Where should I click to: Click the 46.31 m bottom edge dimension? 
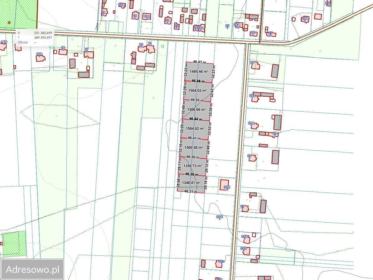click(191, 191)
